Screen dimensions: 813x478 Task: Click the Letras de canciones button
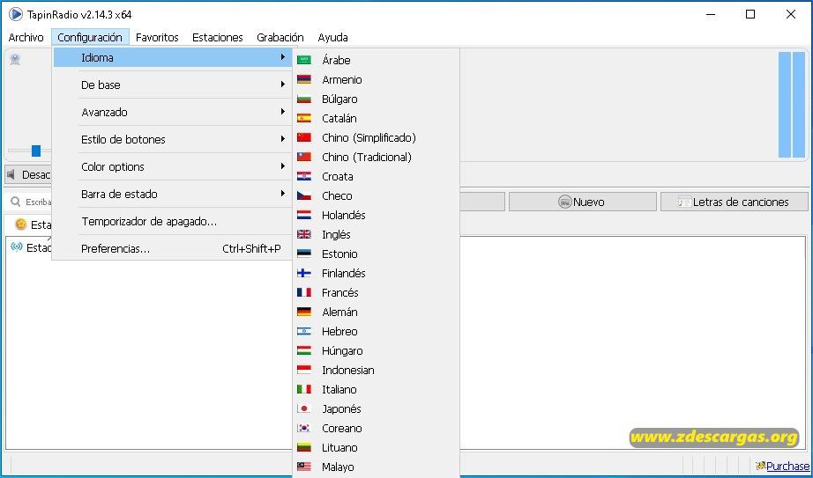click(735, 202)
